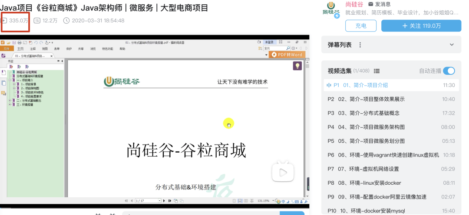Expand the 三、环境搭建 bookmark node

pyautogui.click(x=10, y=105)
